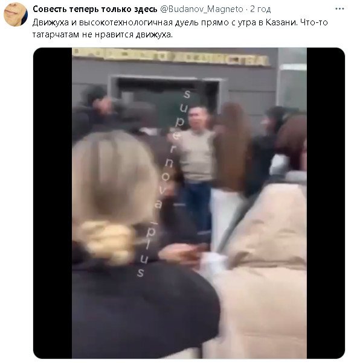The height and width of the screenshot is (363, 354).
Task: Click the left black bar of video
Action: [x=53, y=203]
